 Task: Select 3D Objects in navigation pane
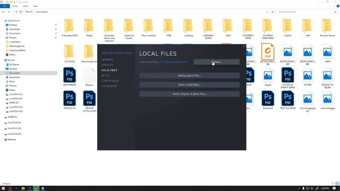(x=14, y=65)
